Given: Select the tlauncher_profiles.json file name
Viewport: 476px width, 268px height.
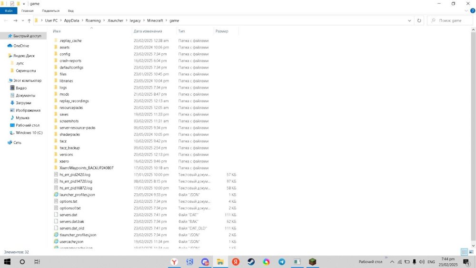Looking at the screenshot, I should (x=78, y=235).
